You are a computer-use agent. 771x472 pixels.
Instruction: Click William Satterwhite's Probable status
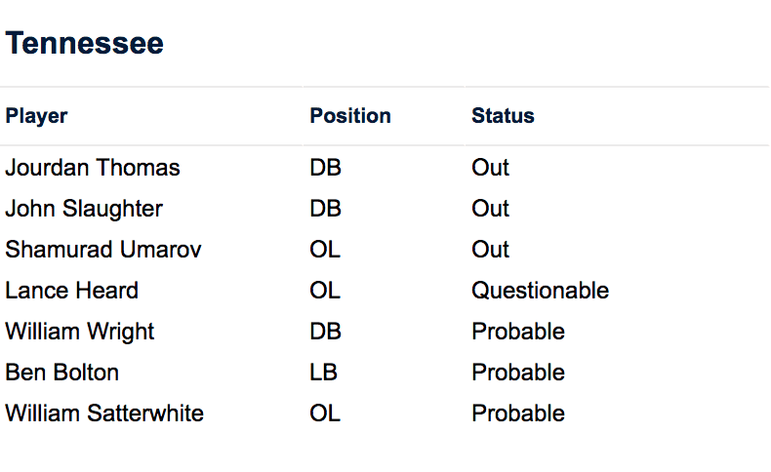click(518, 413)
